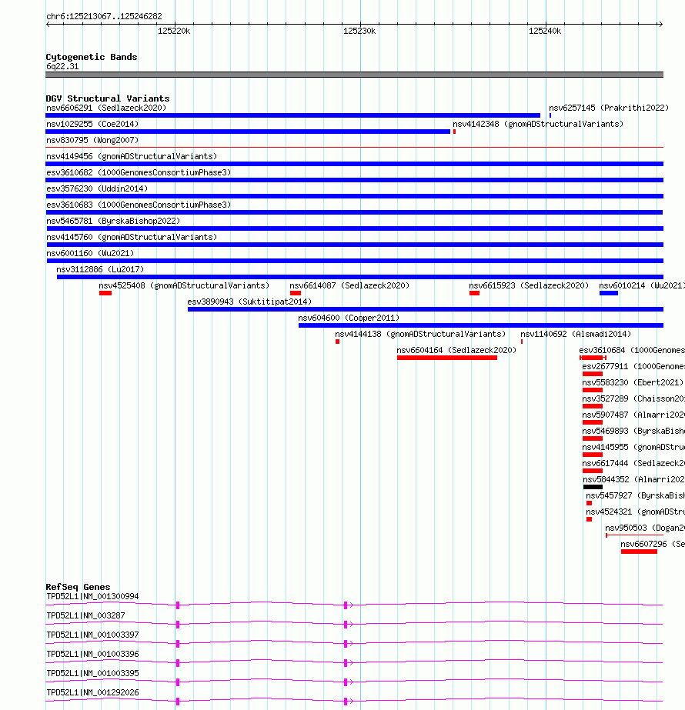The image size is (685, 710).
Task: Open nsv4525408 (gnomADStructuralVariants) label
Action: [184, 285]
